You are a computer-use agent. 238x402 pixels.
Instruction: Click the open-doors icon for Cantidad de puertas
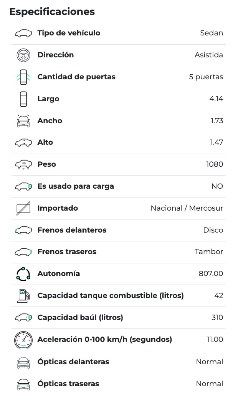point(23,77)
